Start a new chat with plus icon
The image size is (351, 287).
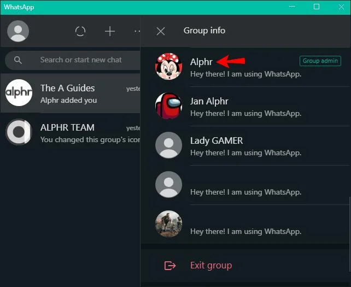[110, 31]
